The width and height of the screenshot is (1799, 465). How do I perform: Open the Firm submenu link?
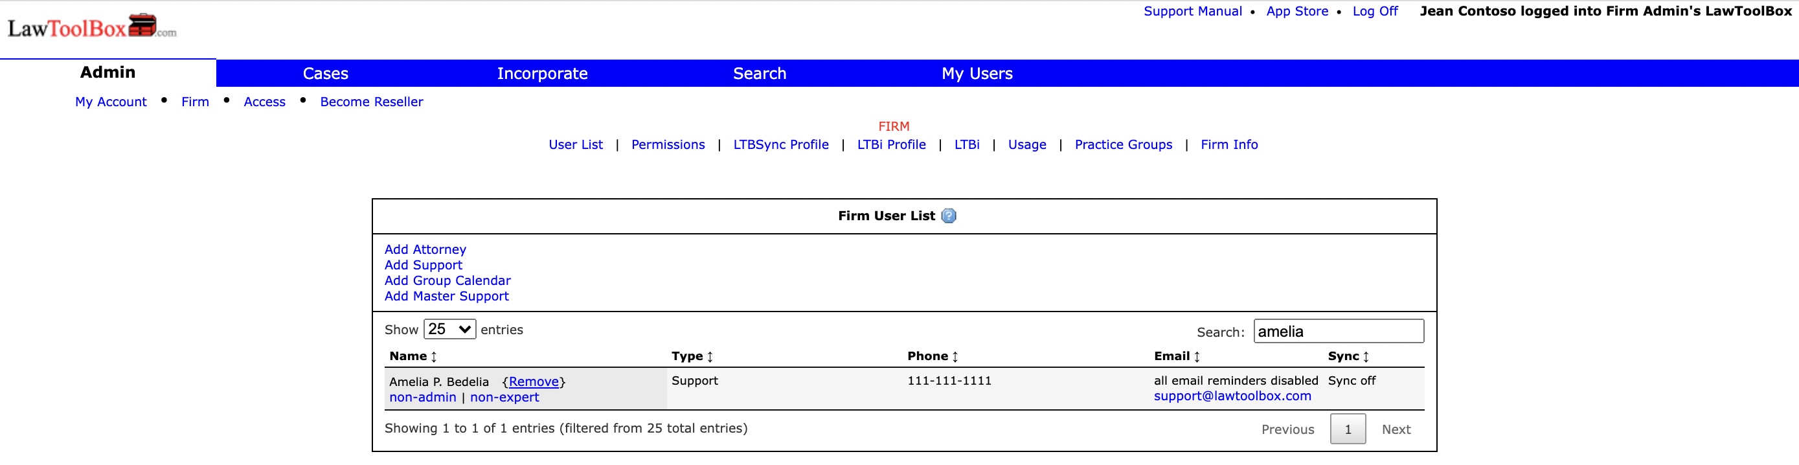pyautogui.click(x=195, y=102)
